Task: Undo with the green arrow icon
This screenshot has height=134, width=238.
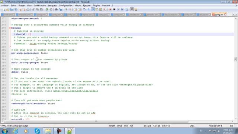Action: point(47,9)
